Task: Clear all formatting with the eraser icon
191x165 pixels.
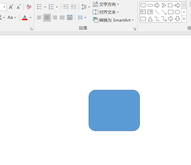Action: pos(29,7)
